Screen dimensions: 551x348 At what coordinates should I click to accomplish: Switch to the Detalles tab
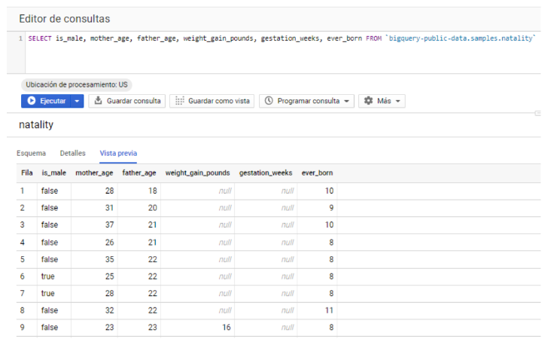(73, 153)
